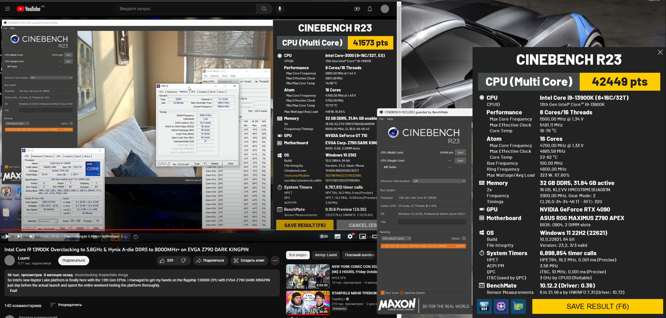The width and height of the screenshot is (666, 318).
Task: Click YouTube voice search microphone
Action: click(x=280, y=9)
